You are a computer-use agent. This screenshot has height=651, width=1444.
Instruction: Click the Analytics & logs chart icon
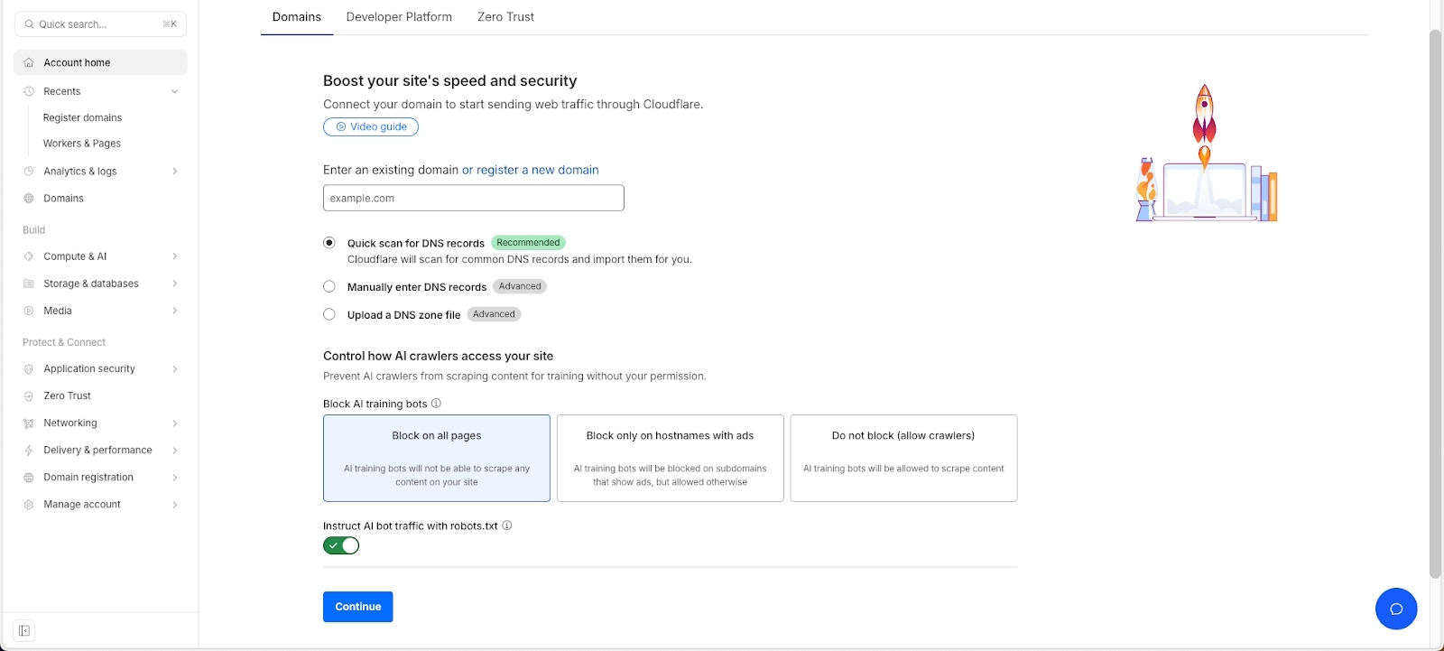point(29,172)
